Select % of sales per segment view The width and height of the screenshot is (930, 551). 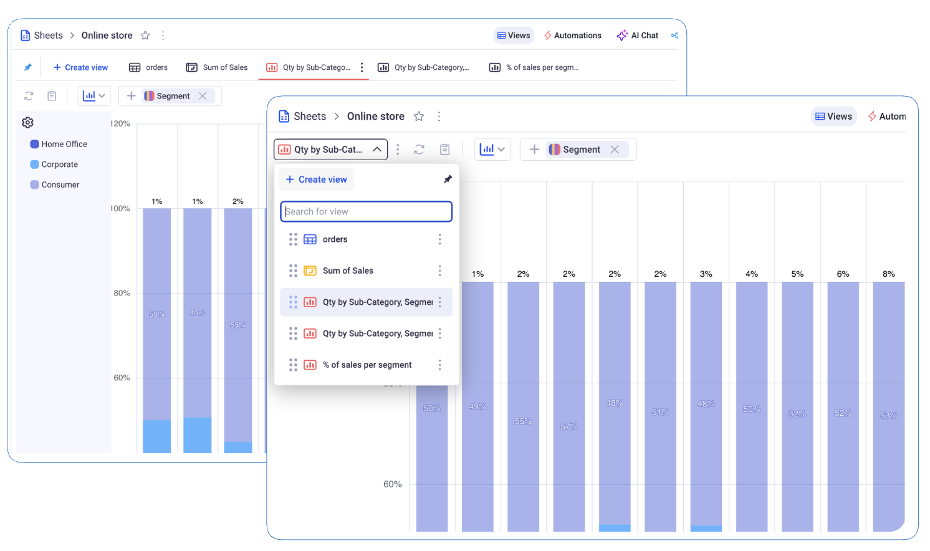point(367,365)
